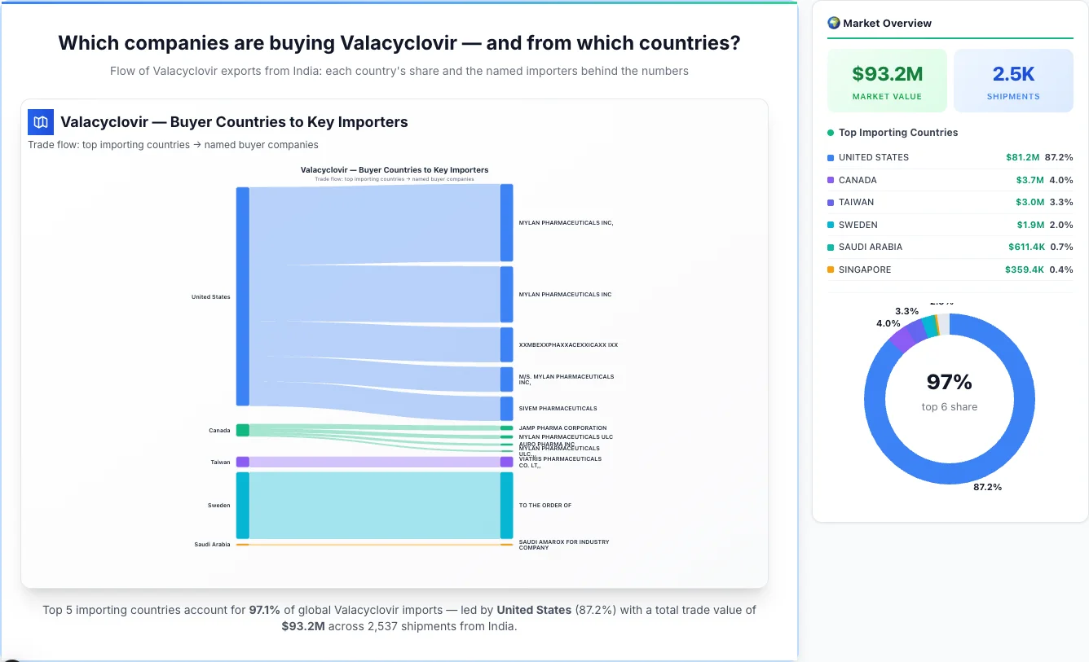Click the orange Singapore legend marker

coord(829,270)
